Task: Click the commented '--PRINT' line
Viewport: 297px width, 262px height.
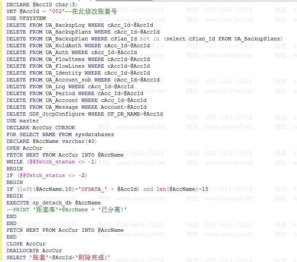Action: (66, 209)
